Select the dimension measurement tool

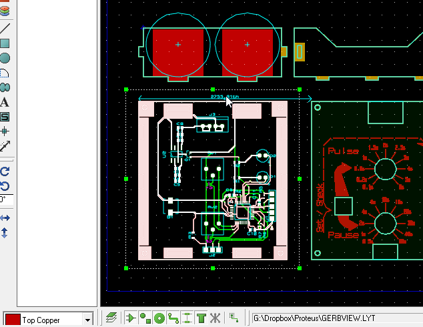(x=4, y=146)
